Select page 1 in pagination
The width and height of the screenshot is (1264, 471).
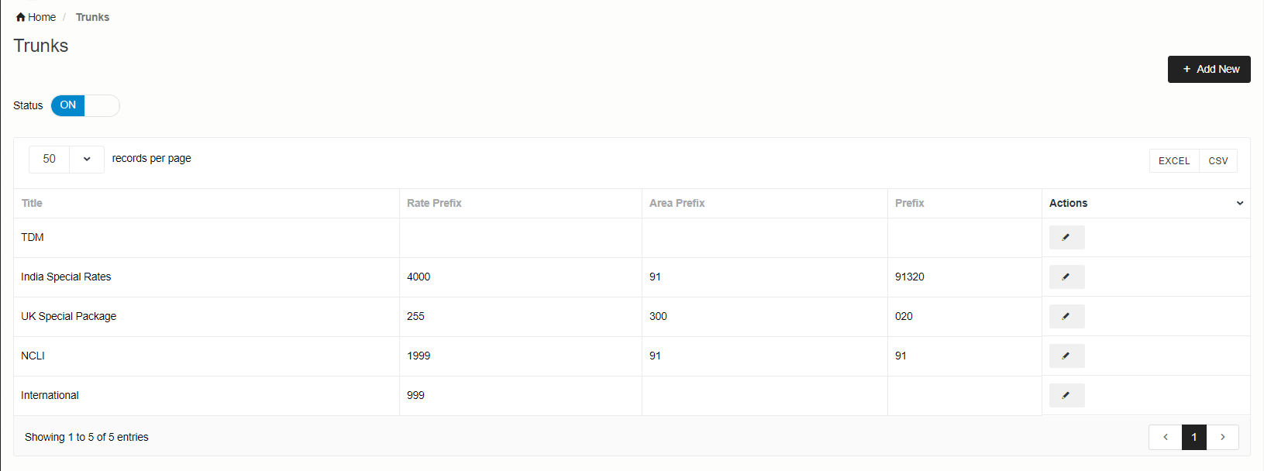coord(1193,438)
